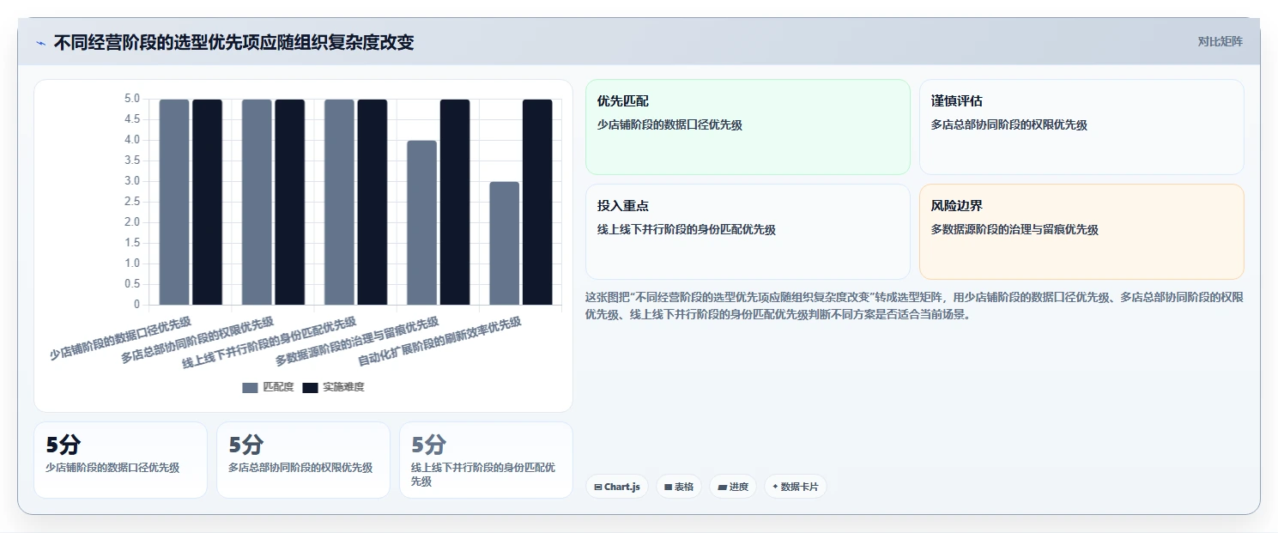
Task: Select the 进度 tag chip
Action: click(x=733, y=487)
